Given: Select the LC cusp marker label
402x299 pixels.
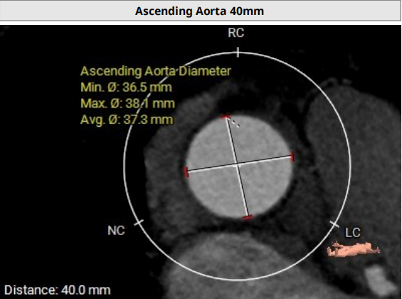Looking at the screenshot, I should (x=353, y=232).
